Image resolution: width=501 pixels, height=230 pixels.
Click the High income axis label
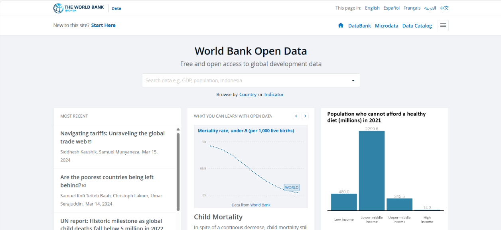tap(427, 220)
